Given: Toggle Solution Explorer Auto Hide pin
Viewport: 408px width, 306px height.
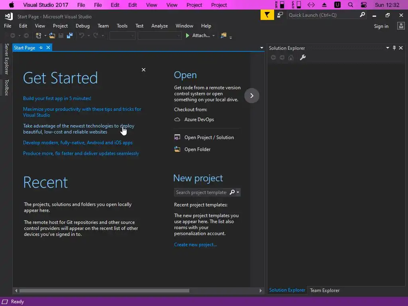Looking at the screenshot, I should coord(394,48).
